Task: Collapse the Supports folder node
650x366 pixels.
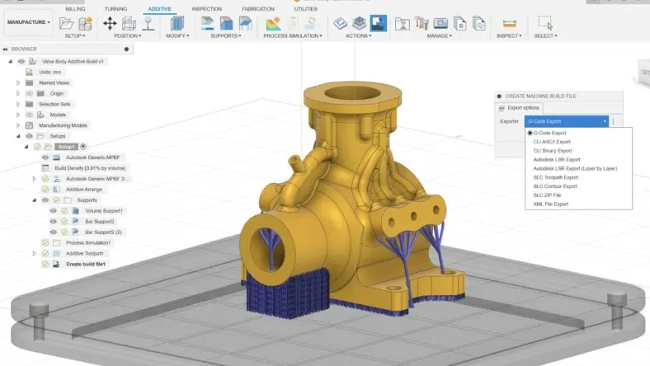Action: coord(35,200)
